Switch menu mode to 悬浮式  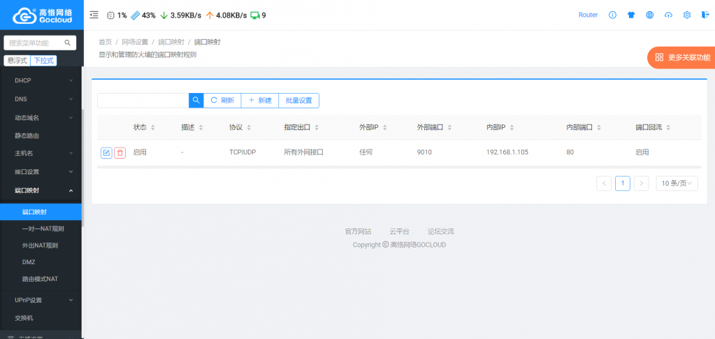(x=17, y=61)
